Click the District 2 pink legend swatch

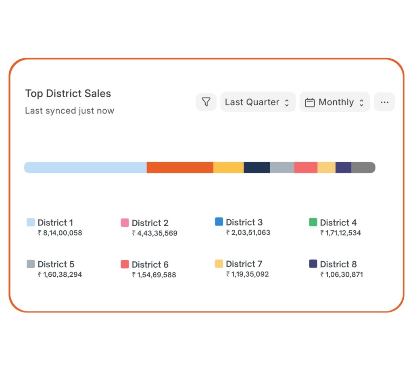(x=124, y=223)
